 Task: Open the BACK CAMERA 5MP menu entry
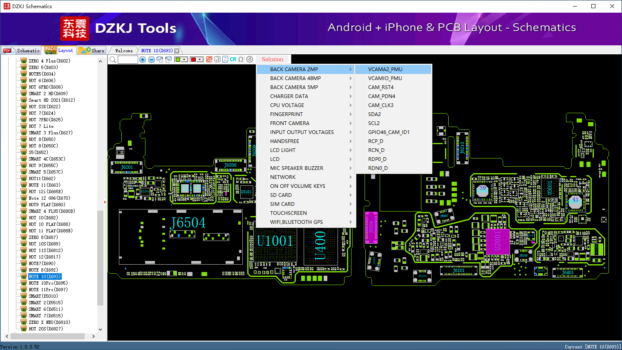[x=306, y=87]
